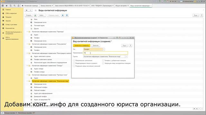
Task: Open Склад и доставка section
Action: [x=11, y=25]
